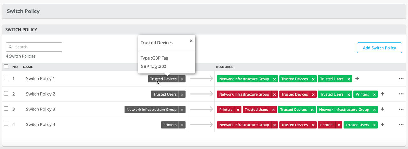The image size is (408, 149).
Task: Click the Switch Policy 2 name
Action: [x=40, y=94]
